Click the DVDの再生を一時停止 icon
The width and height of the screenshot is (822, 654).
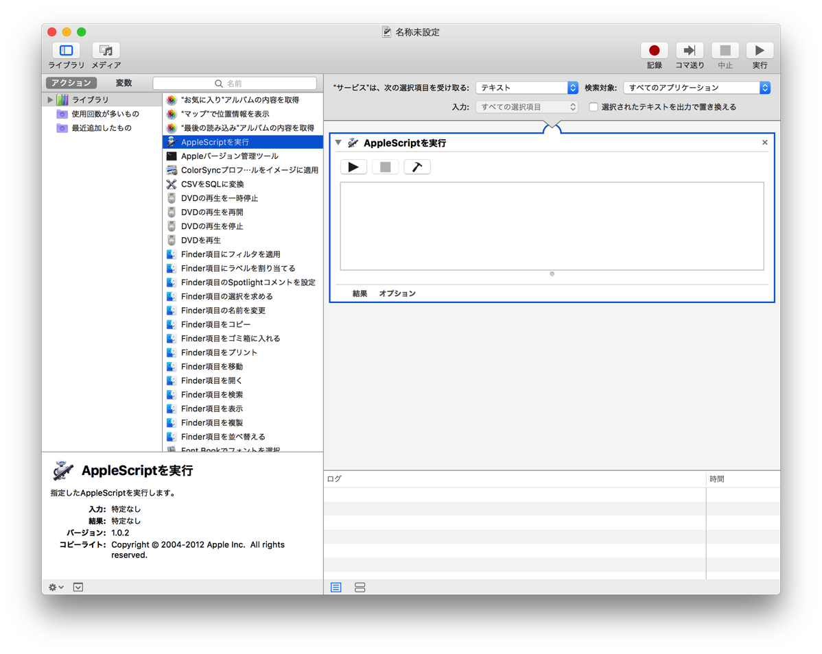(x=172, y=198)
